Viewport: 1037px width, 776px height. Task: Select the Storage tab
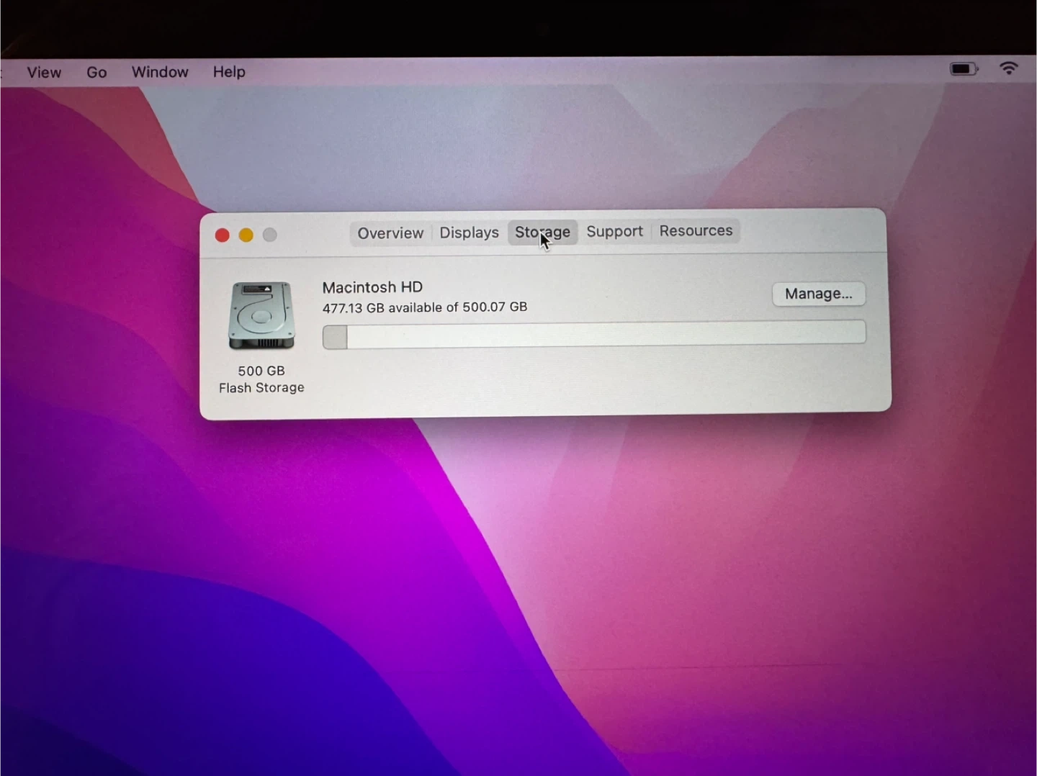coord(542,232)
